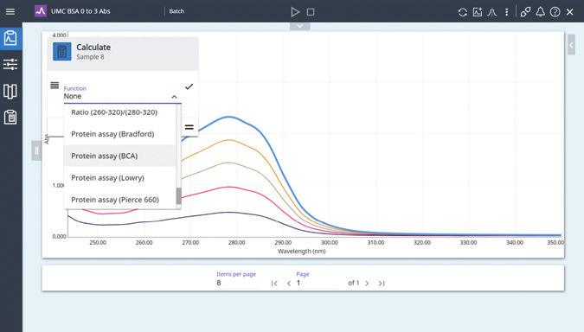Open help question mark icon
The height and width of the screenshot is (332, 584).
[x=555, y=12]
